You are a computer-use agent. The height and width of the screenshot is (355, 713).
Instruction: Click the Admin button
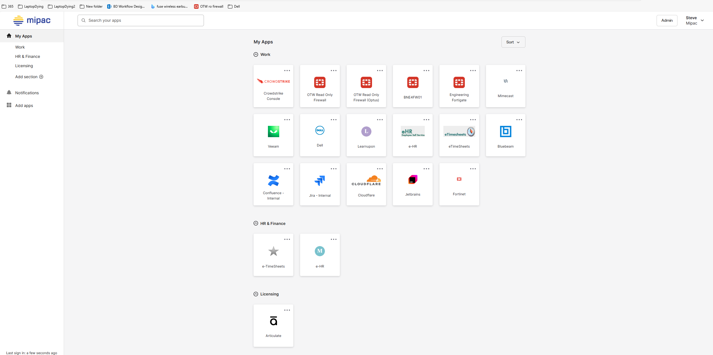click(x=667, y=20)
